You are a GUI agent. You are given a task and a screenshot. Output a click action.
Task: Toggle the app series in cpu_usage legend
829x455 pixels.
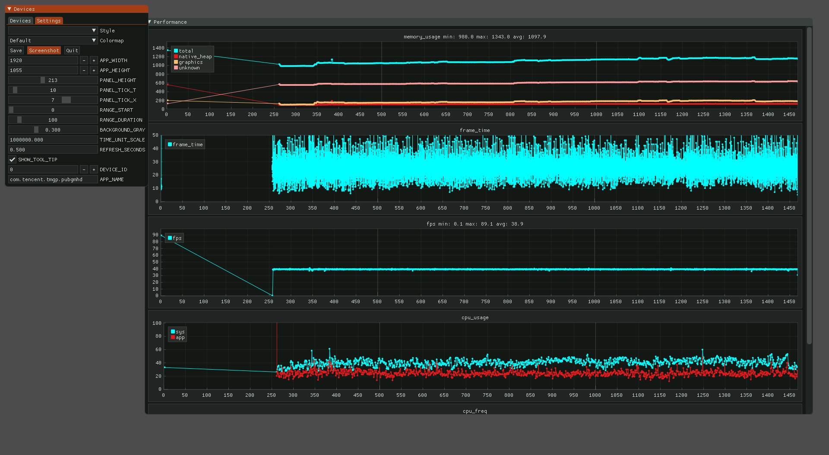tap(173, 337)
